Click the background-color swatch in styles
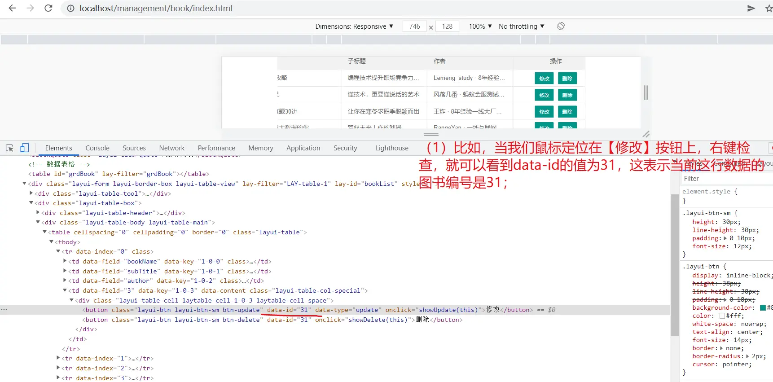This screenshot has height=382, width=773. click(762, 308)
